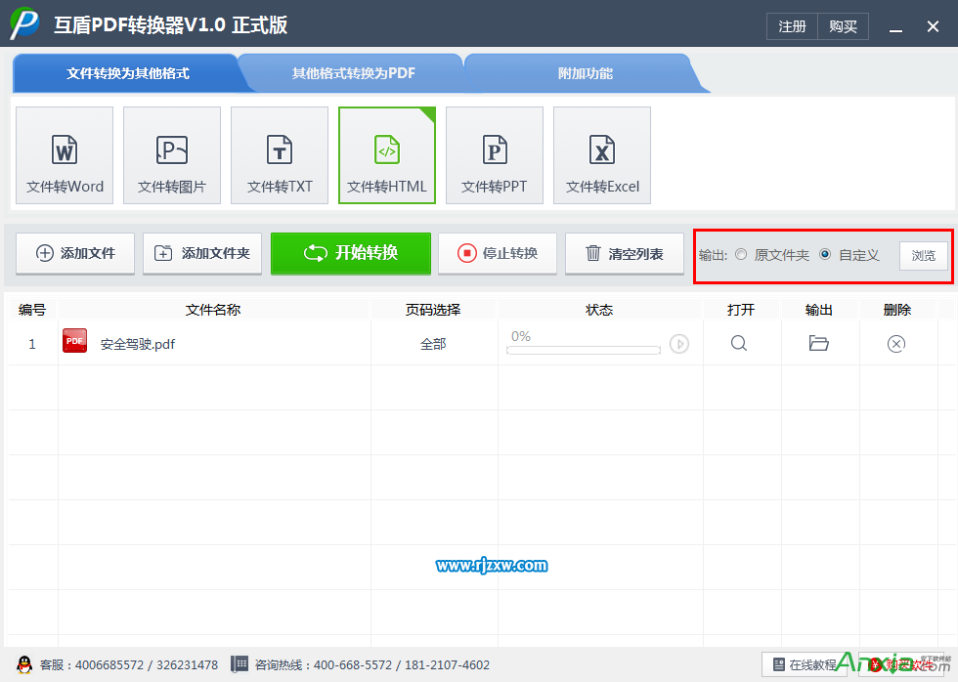Select the 文件转图片 conversion option
The height and width of the screenshot is (682, 958).
pos(172,155)
